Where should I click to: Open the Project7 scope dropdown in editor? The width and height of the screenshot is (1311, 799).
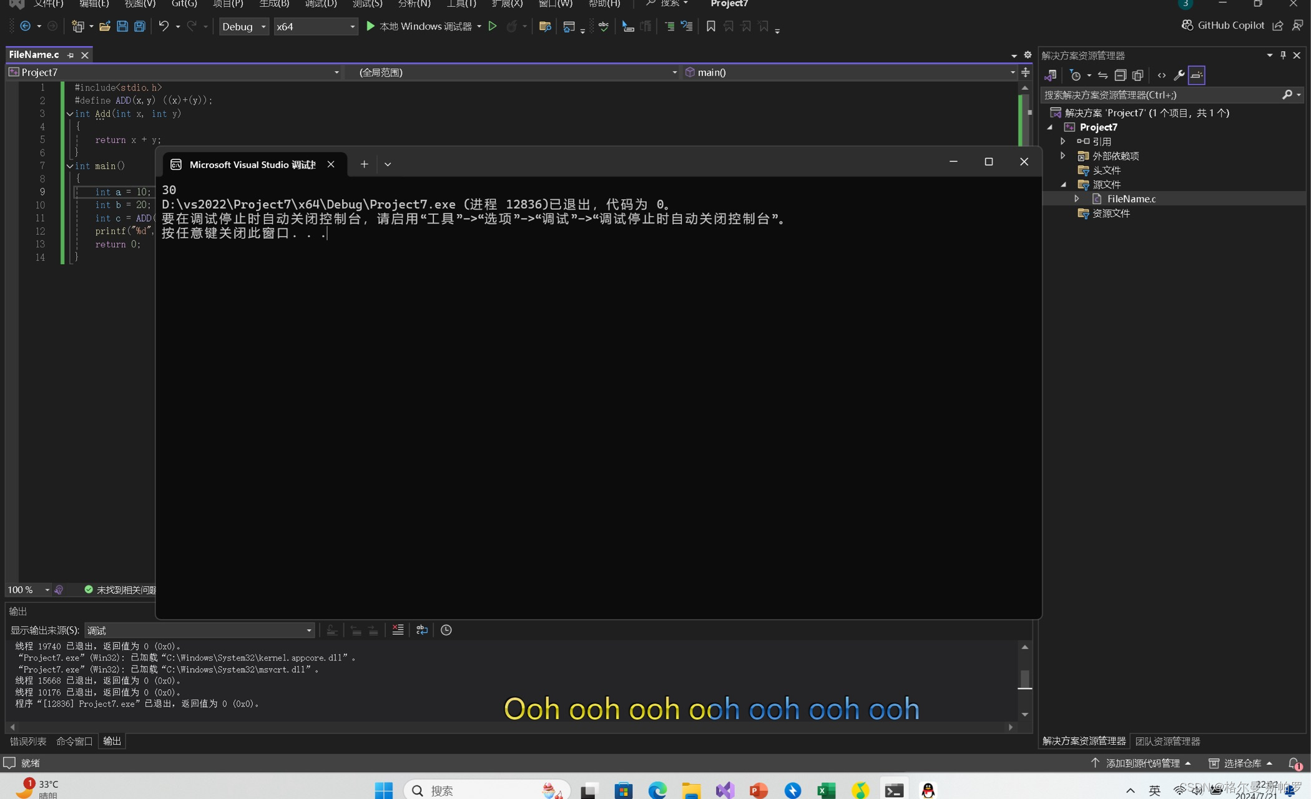tap(174, 72)
